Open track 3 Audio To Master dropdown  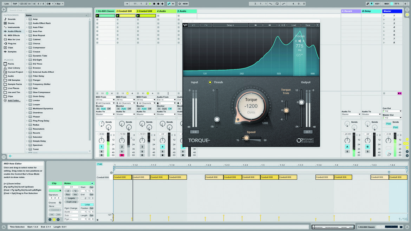click(x=146, y=114)
